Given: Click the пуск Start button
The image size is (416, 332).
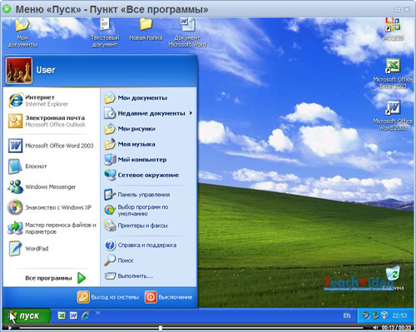Looking at the screenshot, I should 27,315.
